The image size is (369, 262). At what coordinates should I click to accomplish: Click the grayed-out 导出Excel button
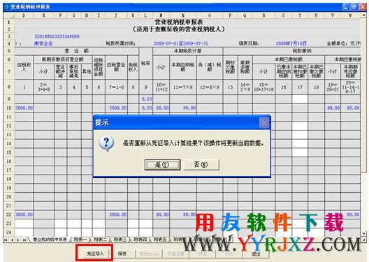pos(149,254)
